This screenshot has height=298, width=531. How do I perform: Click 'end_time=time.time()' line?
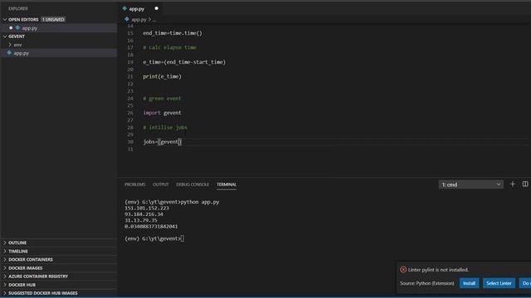pyautogui.click(x=173, y=33)
